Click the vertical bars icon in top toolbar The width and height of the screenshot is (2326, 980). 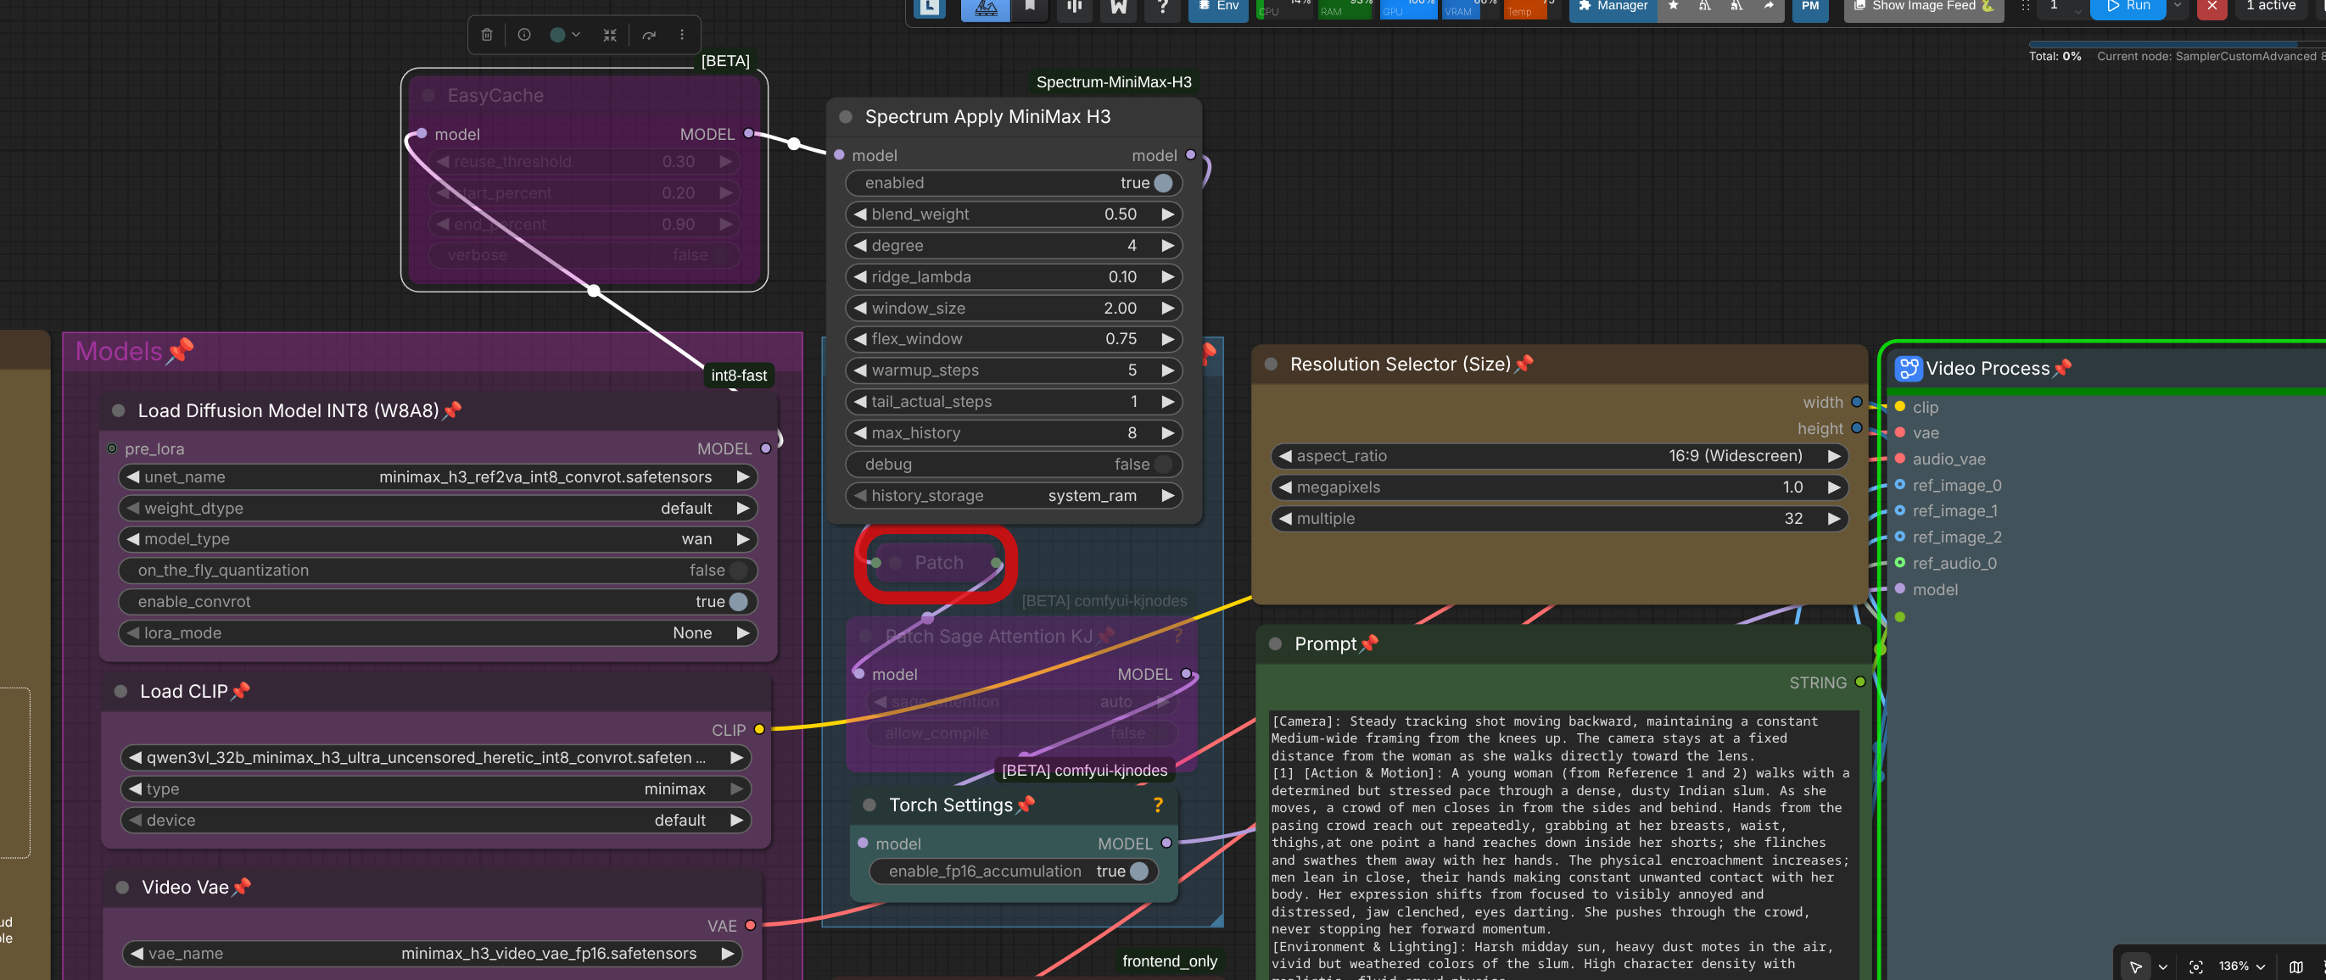pos(1075,8)
